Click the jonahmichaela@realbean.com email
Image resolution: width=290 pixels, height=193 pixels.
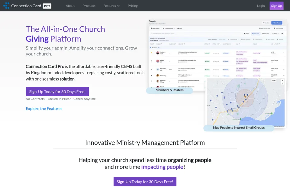(188, 52)
